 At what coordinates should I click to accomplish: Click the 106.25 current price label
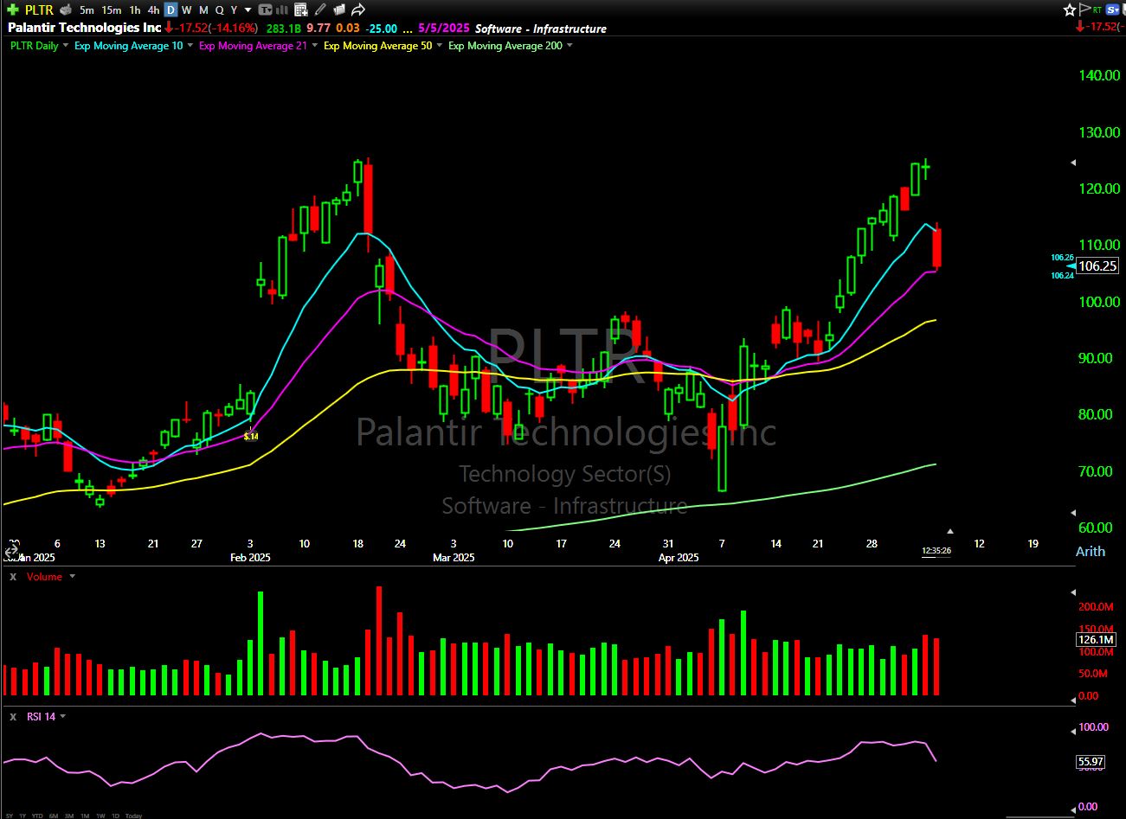pyautogui.click(x=1097, y=266)
